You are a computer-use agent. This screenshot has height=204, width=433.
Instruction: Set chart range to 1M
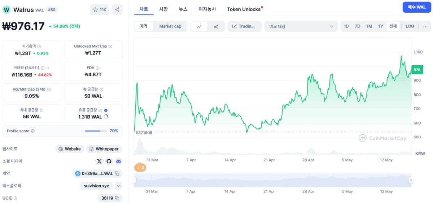click(x=369, y=26)
